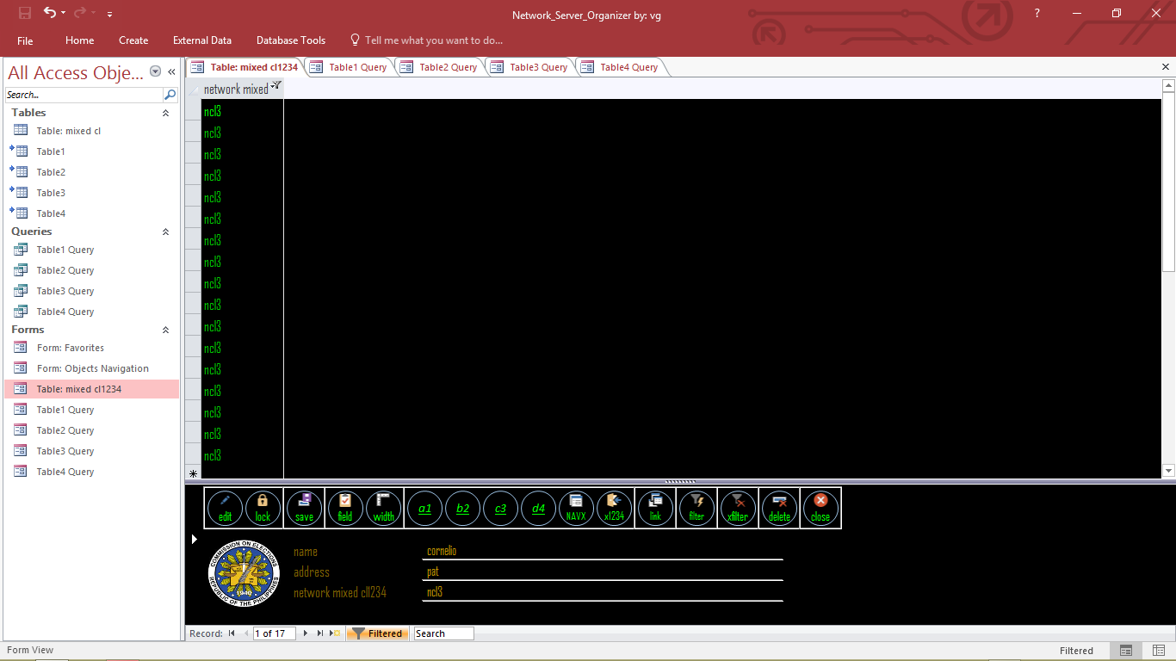Click the field clipboard icon

pyautogui.click(x=345, y=508)
